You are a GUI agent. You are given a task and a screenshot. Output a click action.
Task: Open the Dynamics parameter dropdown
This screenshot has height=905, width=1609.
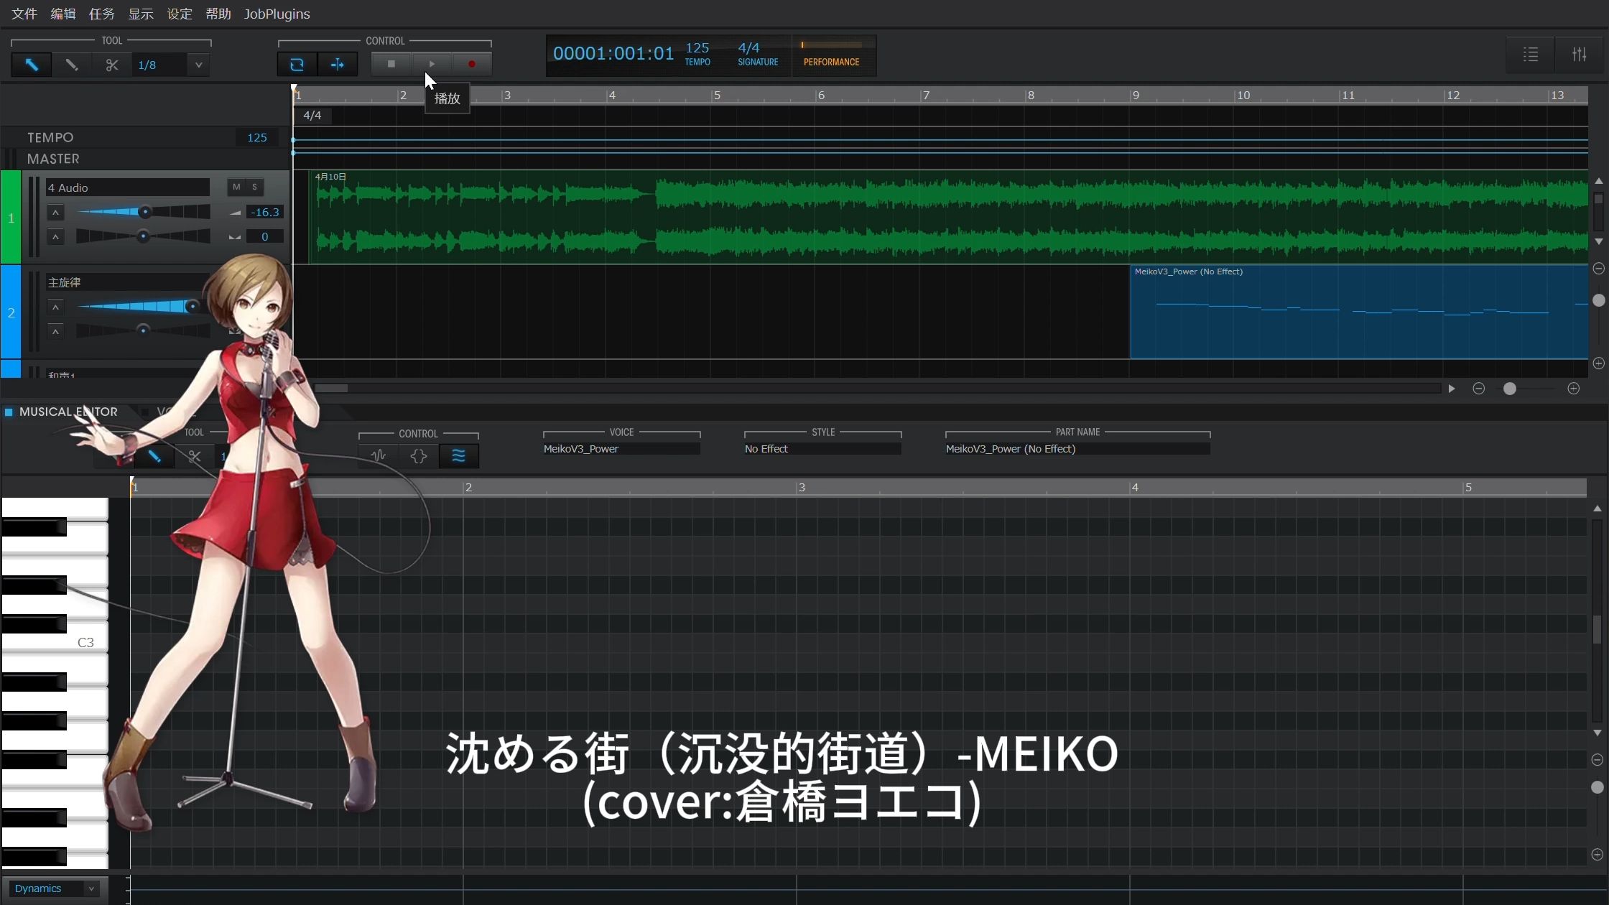(55, 888)
